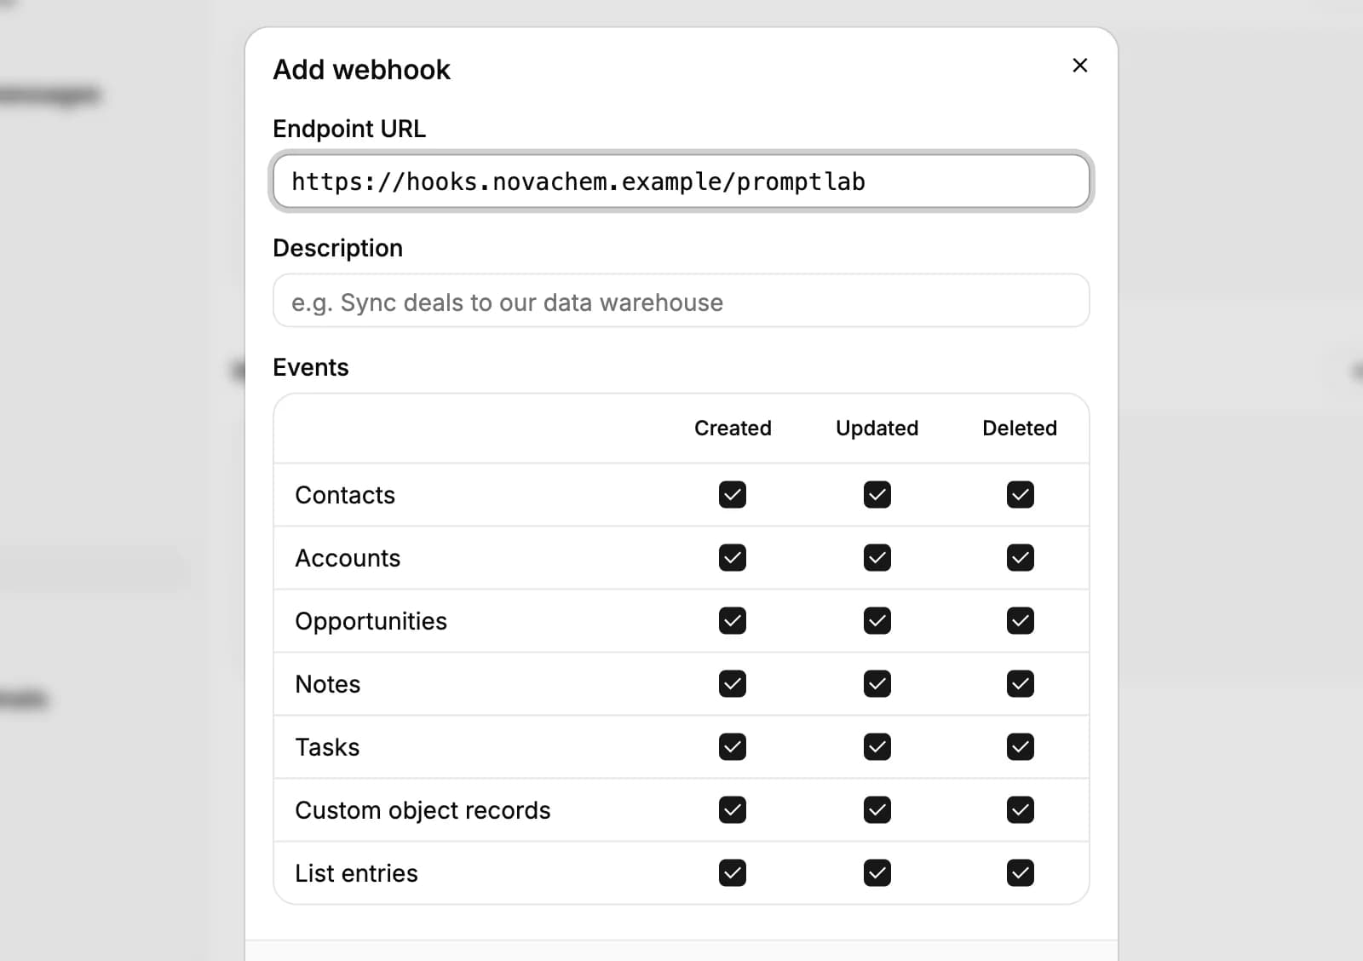Disable Opportunities Created event
The image size is (1363, 961).
click(x=733, y=621)
